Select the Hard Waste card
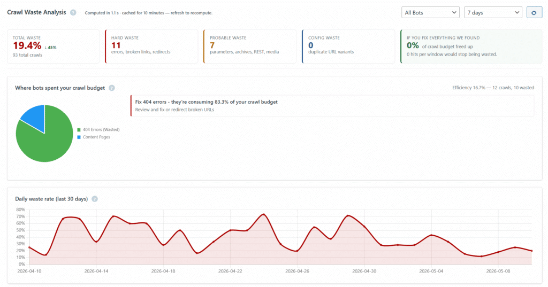548x287 pixels. pyautogui.click(x=151, y=46)
